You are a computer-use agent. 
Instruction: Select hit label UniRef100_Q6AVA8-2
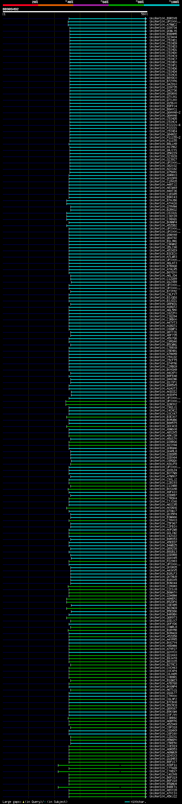point(165,112)
